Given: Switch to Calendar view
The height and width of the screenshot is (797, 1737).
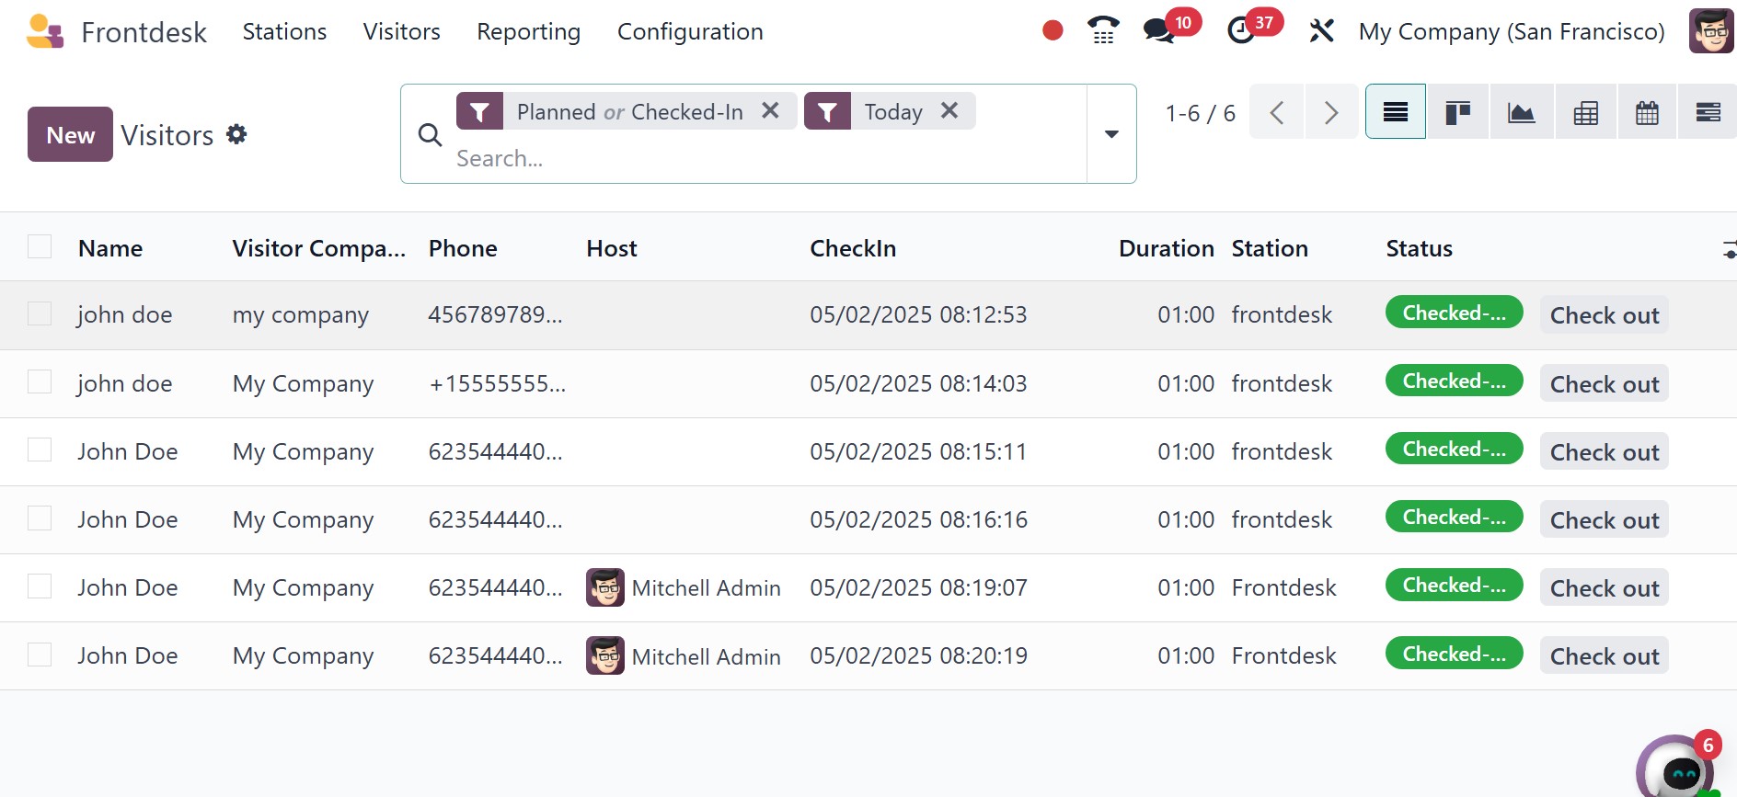Looking at the screenshot, I should (1647, 112).
